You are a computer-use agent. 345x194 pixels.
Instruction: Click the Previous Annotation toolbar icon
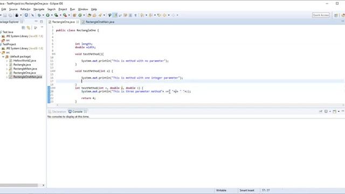(x=151, y=15)
